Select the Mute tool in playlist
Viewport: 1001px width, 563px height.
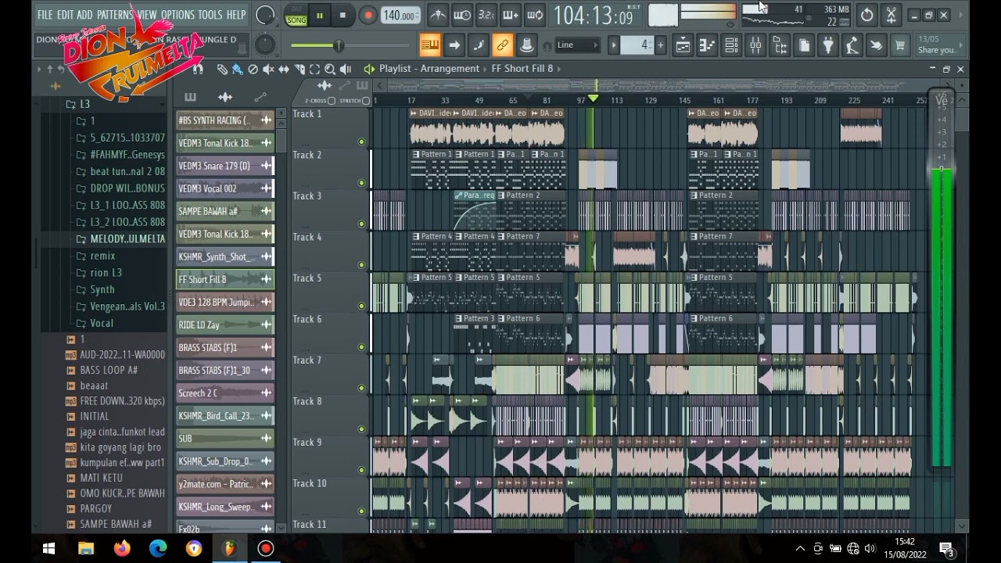click(268, 69)
